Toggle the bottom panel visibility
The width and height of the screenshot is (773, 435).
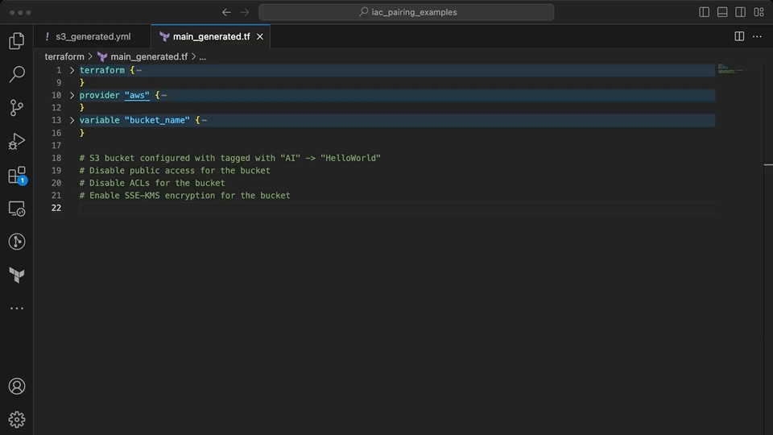coord(722,12)
